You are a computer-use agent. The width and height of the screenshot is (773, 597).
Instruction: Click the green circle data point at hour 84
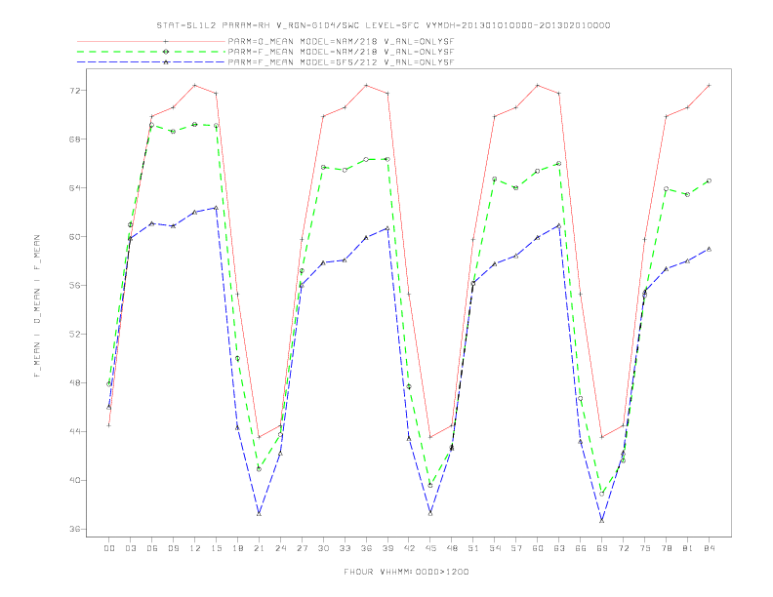pyautogui.click(x=710, y=180)
